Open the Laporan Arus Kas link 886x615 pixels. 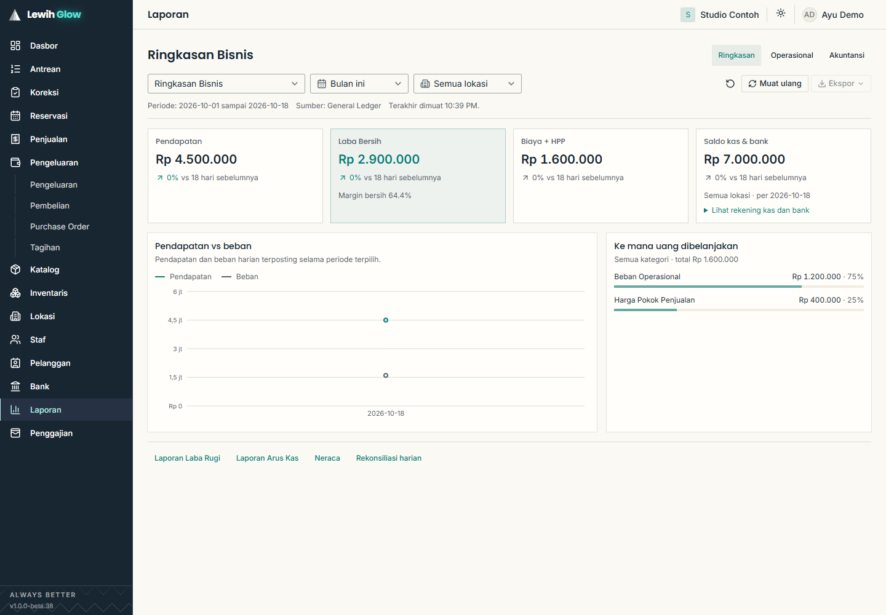(267, 458)
